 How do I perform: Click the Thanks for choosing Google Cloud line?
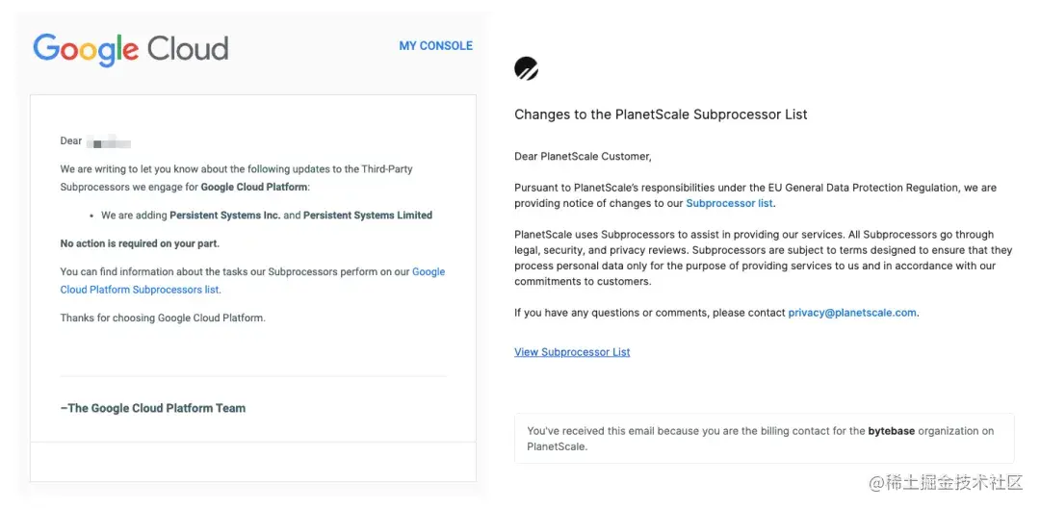click(x=163, y=318)
